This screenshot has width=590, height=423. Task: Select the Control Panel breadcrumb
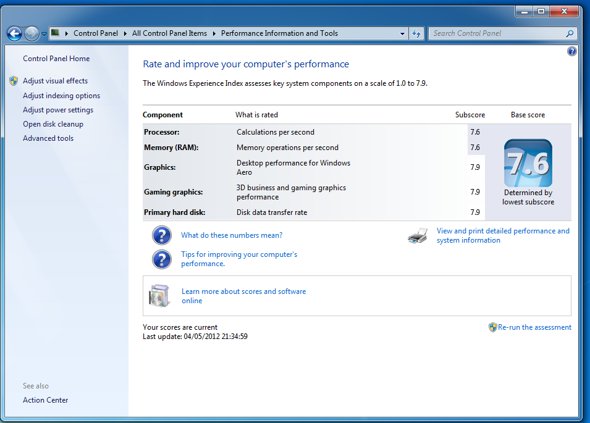click(x=96, y=33)
